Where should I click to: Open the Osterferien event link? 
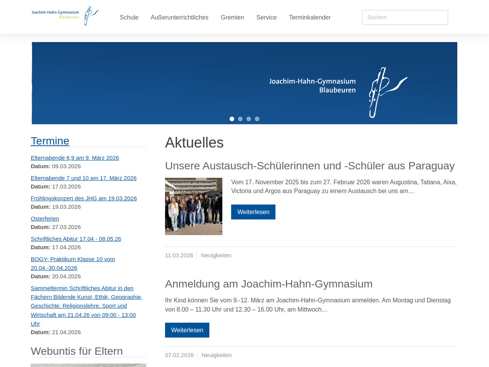click(x=45, y=219)
